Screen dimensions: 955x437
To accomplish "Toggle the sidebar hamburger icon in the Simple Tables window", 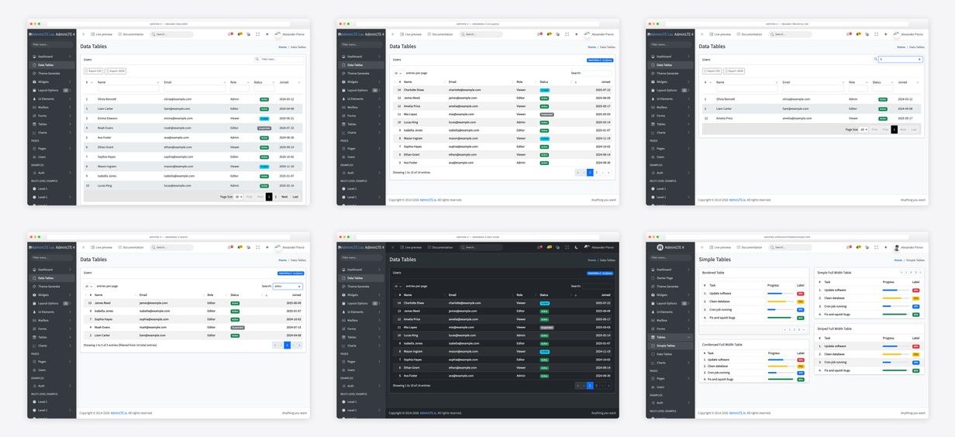I will (x=702, y=247).
